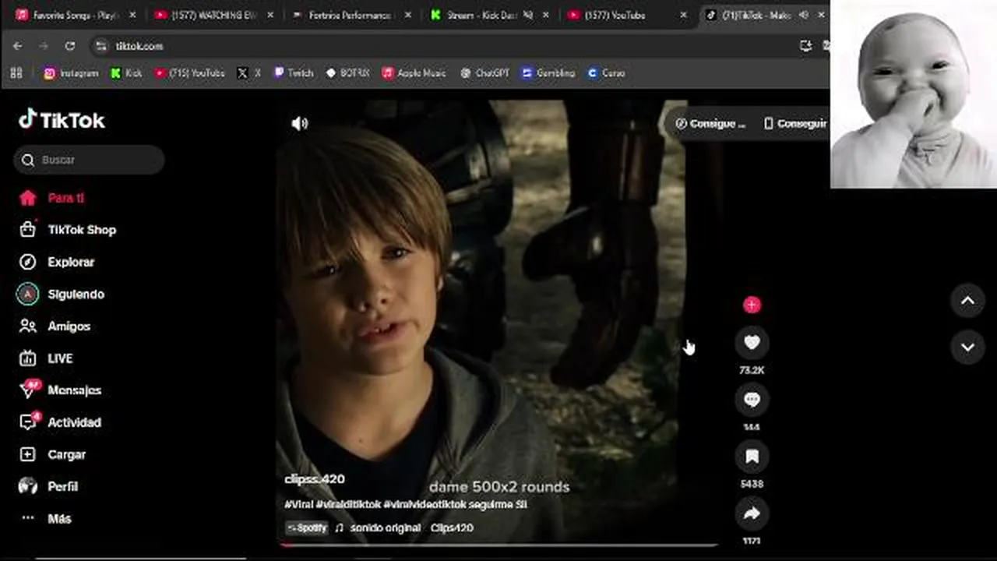Click the Buscar search field
The image size is (997, 561).
89,160
